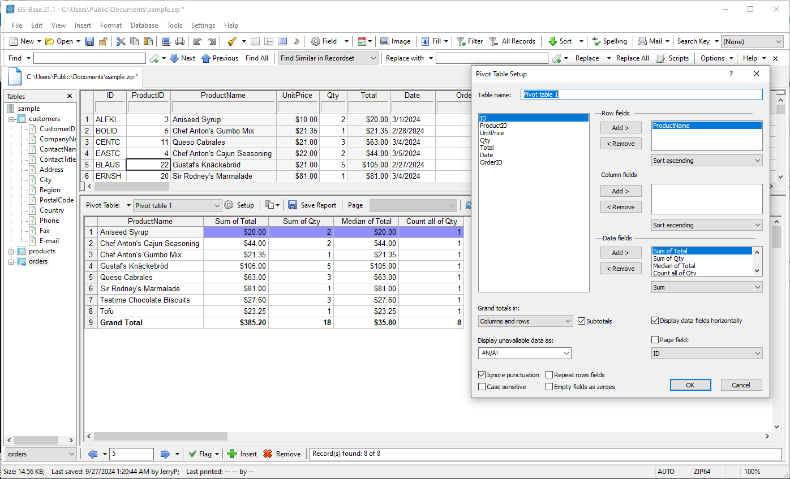Enable the Page field checkbox
The height and width of the screenshot is (479, 790).
pos(655,340)
